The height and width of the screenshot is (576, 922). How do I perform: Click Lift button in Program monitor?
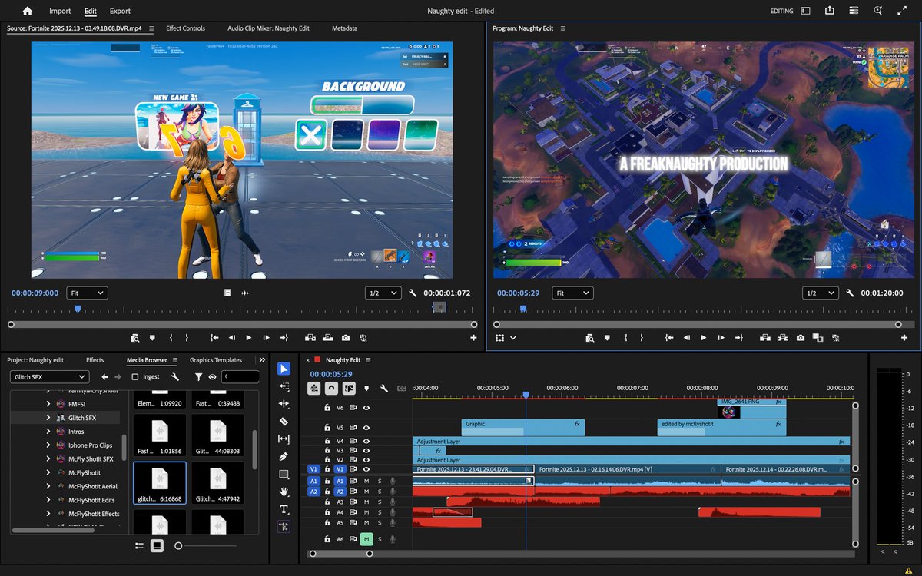point(765,337)
